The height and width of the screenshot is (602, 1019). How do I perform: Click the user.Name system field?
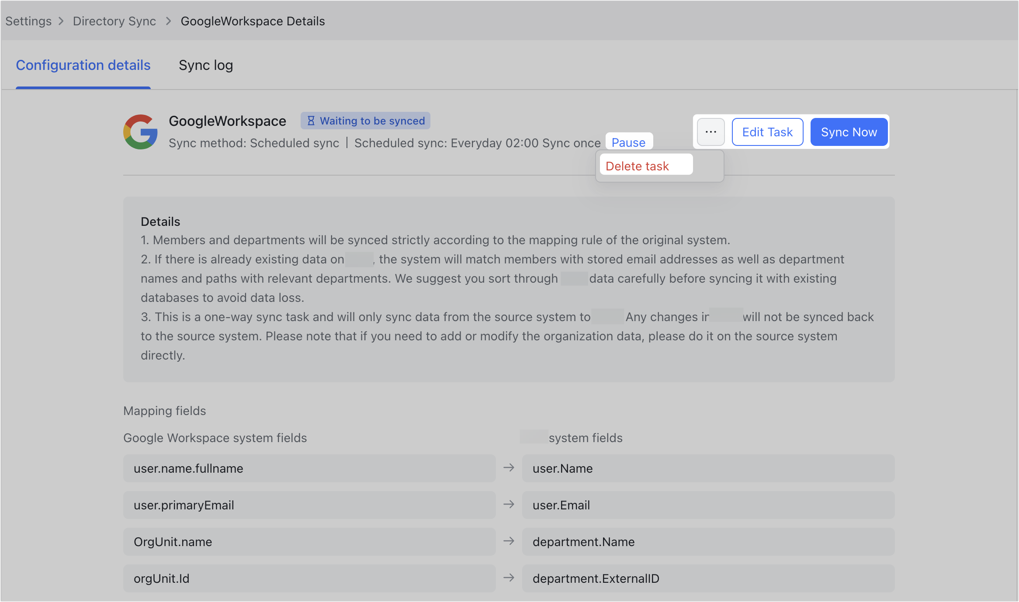708,468
